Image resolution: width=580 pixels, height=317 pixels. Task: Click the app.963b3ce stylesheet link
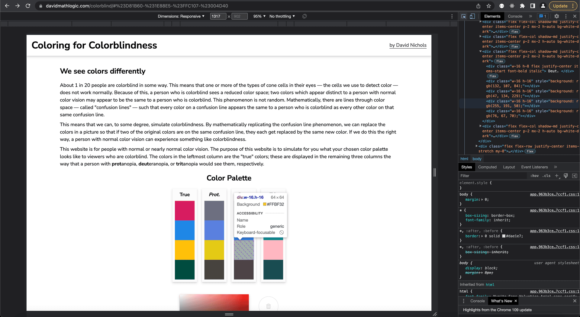(x=554, y=194)
